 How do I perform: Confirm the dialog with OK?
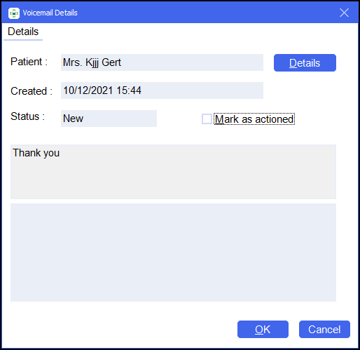tap(263, 329)
